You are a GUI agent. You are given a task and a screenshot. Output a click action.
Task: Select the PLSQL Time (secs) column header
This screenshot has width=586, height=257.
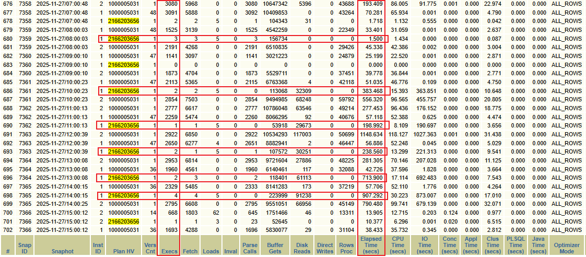point(515,245)
